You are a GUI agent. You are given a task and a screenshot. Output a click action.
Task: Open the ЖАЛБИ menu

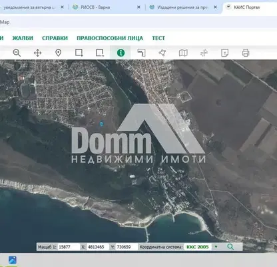click(23, 38)
